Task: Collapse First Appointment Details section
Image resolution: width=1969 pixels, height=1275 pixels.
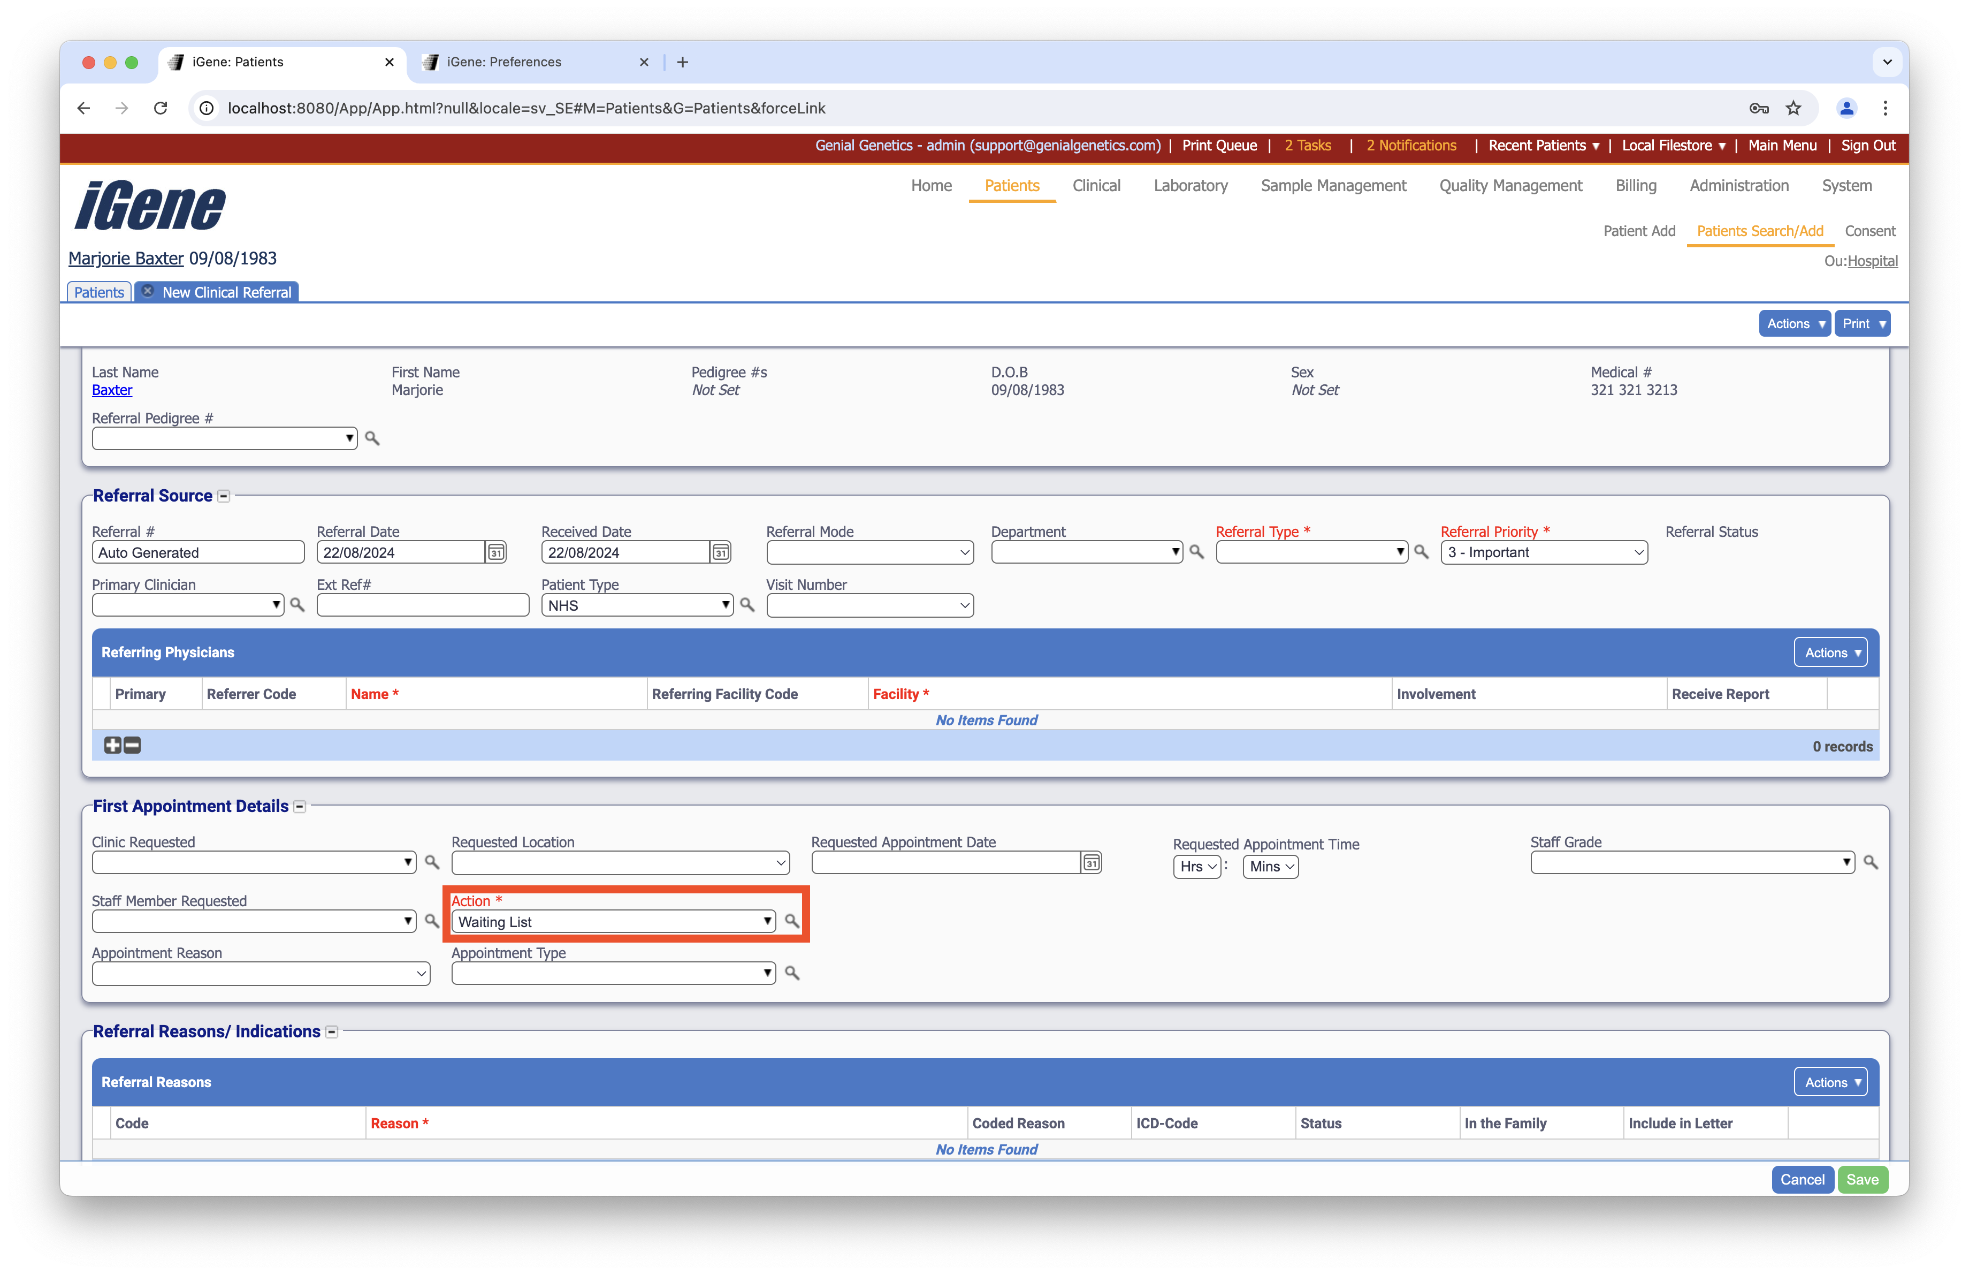Action: [300, 807]
